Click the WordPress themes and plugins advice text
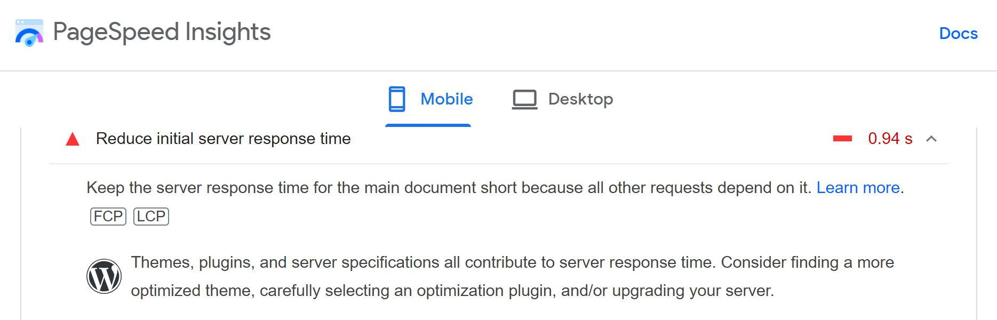The image size is (997, 320). [x=512, y=276]
